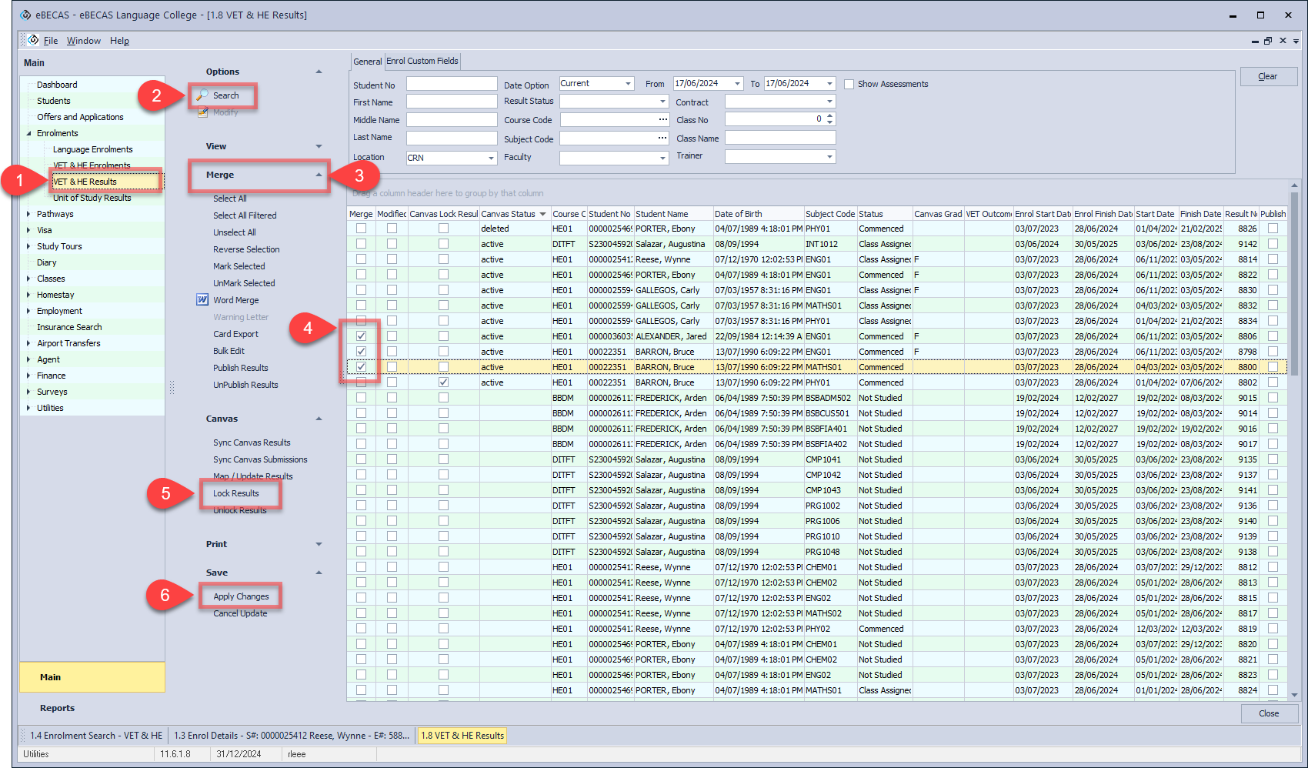Click the restore-window icon in the menu bar
Screen dimensions: 1308x768
(1268, 41)
